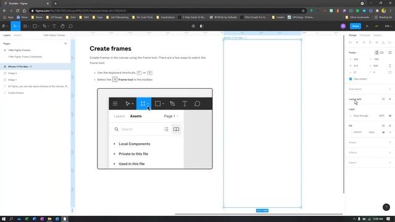
Task: Click the Create component icon
Action: point(193,26)
